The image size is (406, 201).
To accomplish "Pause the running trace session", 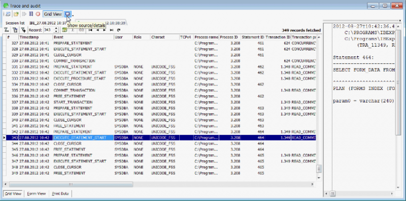I will pyautogui.click(x=31, y=14).
